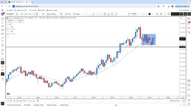The image size is (191, 107).
Task: Open chart settings gear icon
Action: pos(161,14)
